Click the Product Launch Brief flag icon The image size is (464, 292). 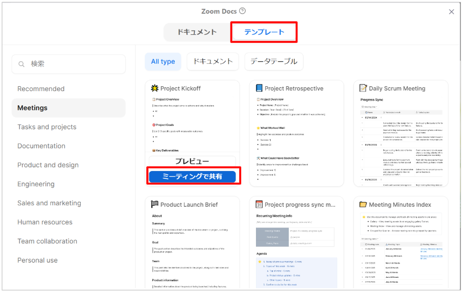point(155,204)
